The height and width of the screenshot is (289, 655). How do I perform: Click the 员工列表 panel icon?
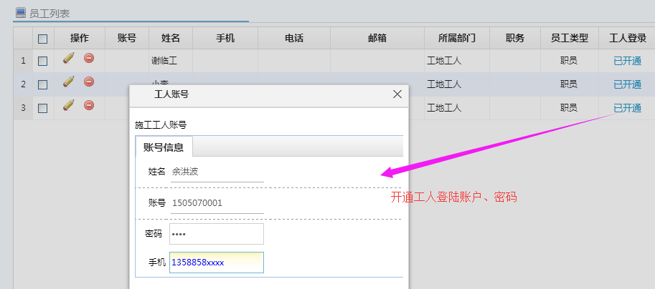coord(20,12)
